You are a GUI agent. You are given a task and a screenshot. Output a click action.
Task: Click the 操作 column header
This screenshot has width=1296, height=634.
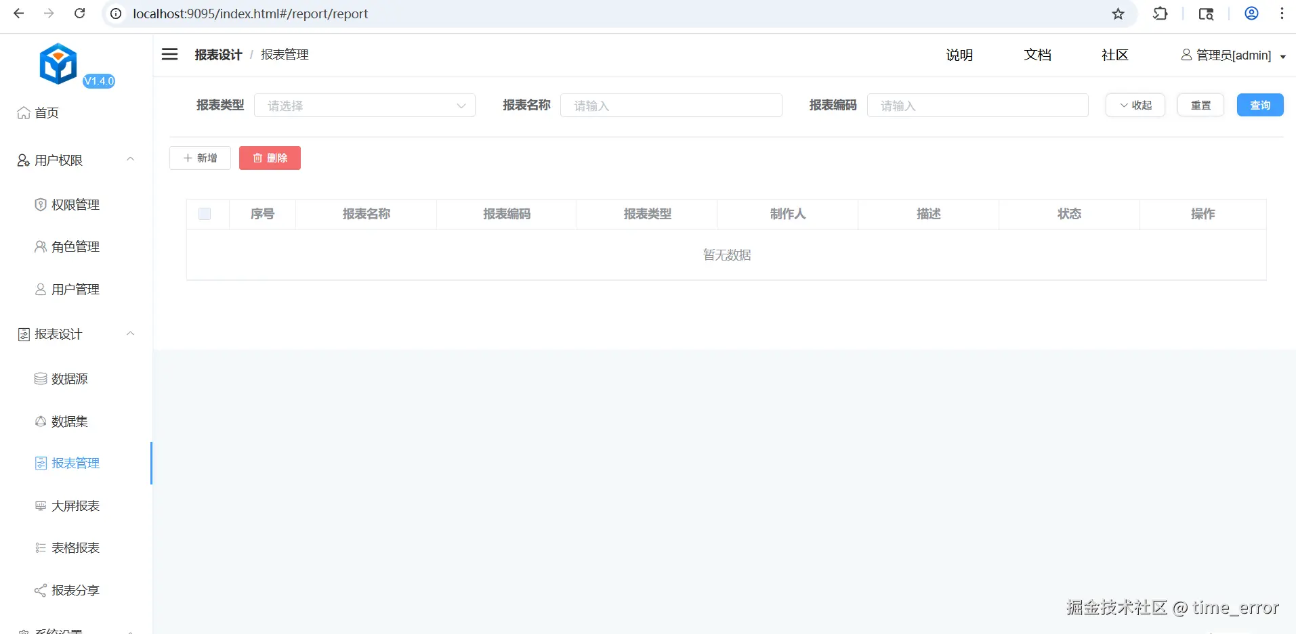[x=1203, y=214]
